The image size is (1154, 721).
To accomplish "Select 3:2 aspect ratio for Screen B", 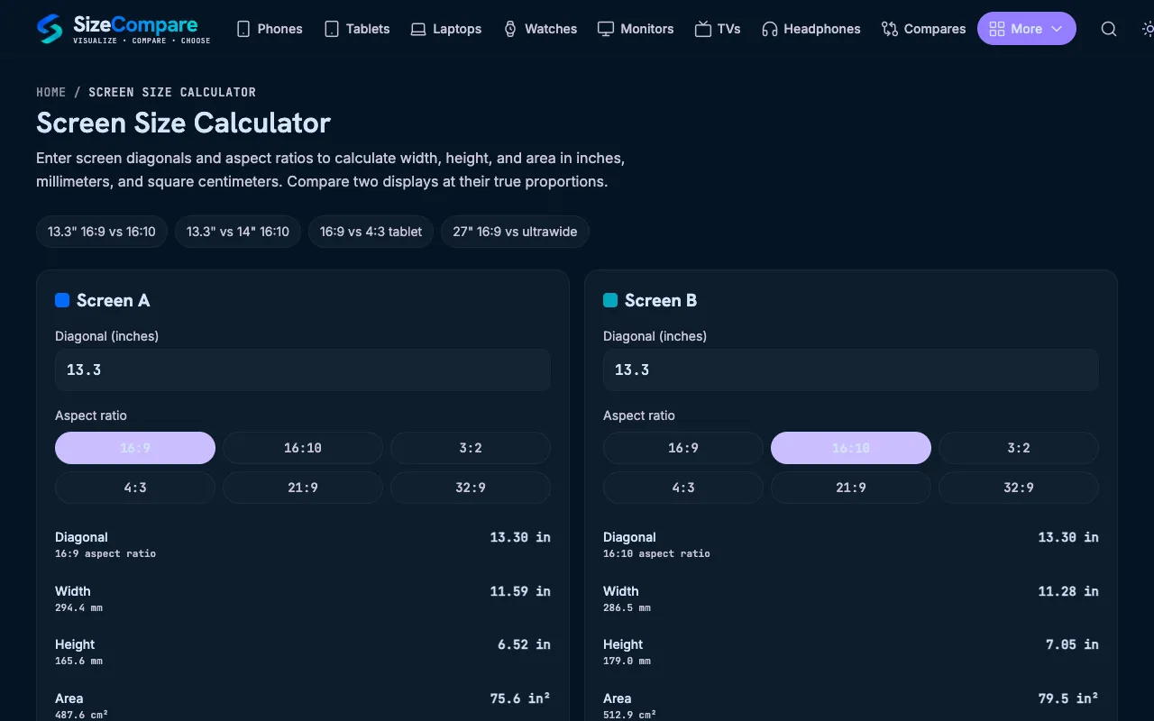I will (1019, 448).
